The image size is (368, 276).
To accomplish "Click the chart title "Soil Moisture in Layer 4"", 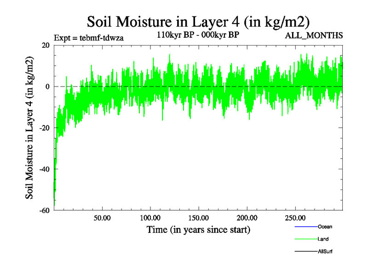I will [x=198, y=21].
